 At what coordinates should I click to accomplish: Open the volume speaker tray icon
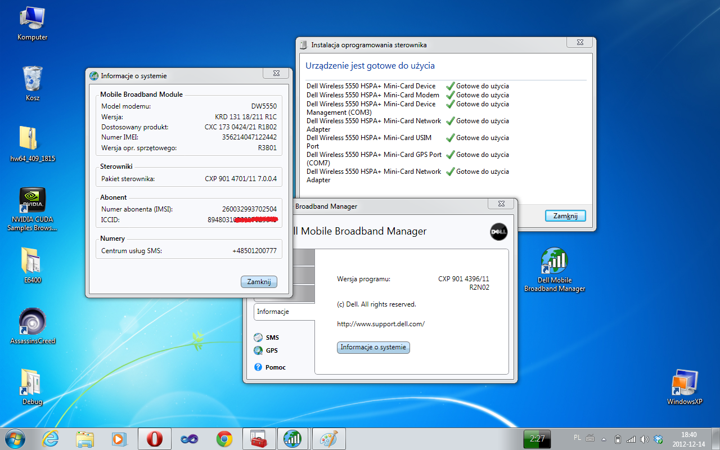click(645, 439)
